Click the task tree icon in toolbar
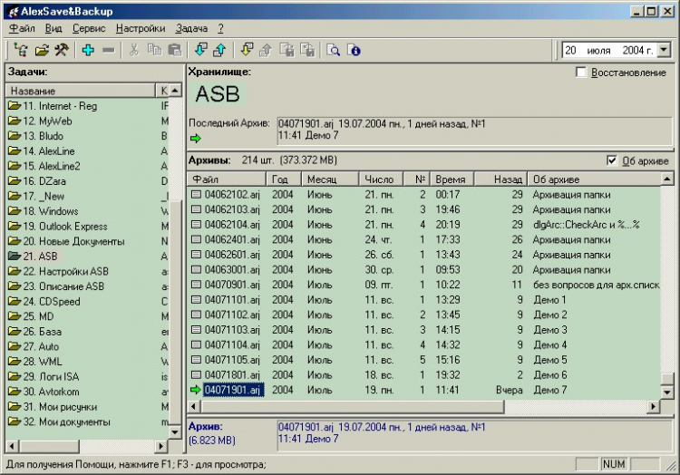The height and width of the screenshot is (475, 680). click(x=21, y=51)
